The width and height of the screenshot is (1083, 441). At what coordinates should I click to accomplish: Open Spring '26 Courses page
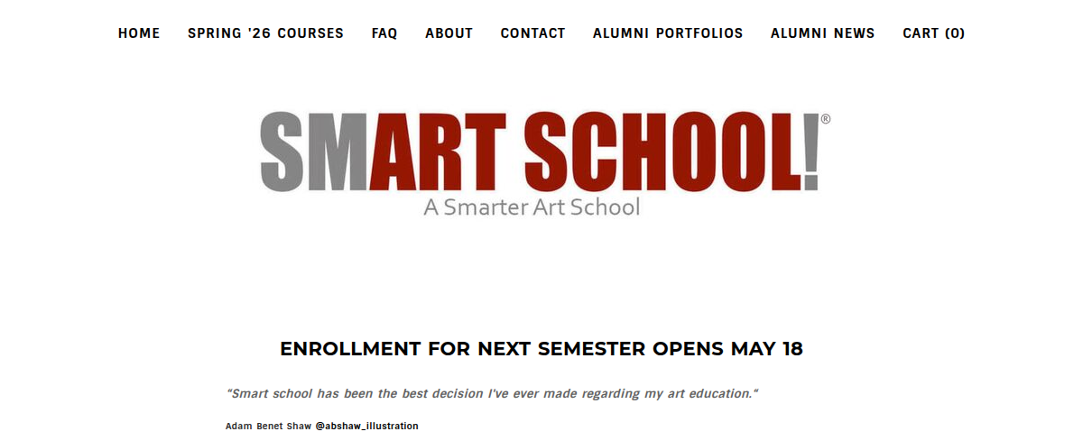265,33
